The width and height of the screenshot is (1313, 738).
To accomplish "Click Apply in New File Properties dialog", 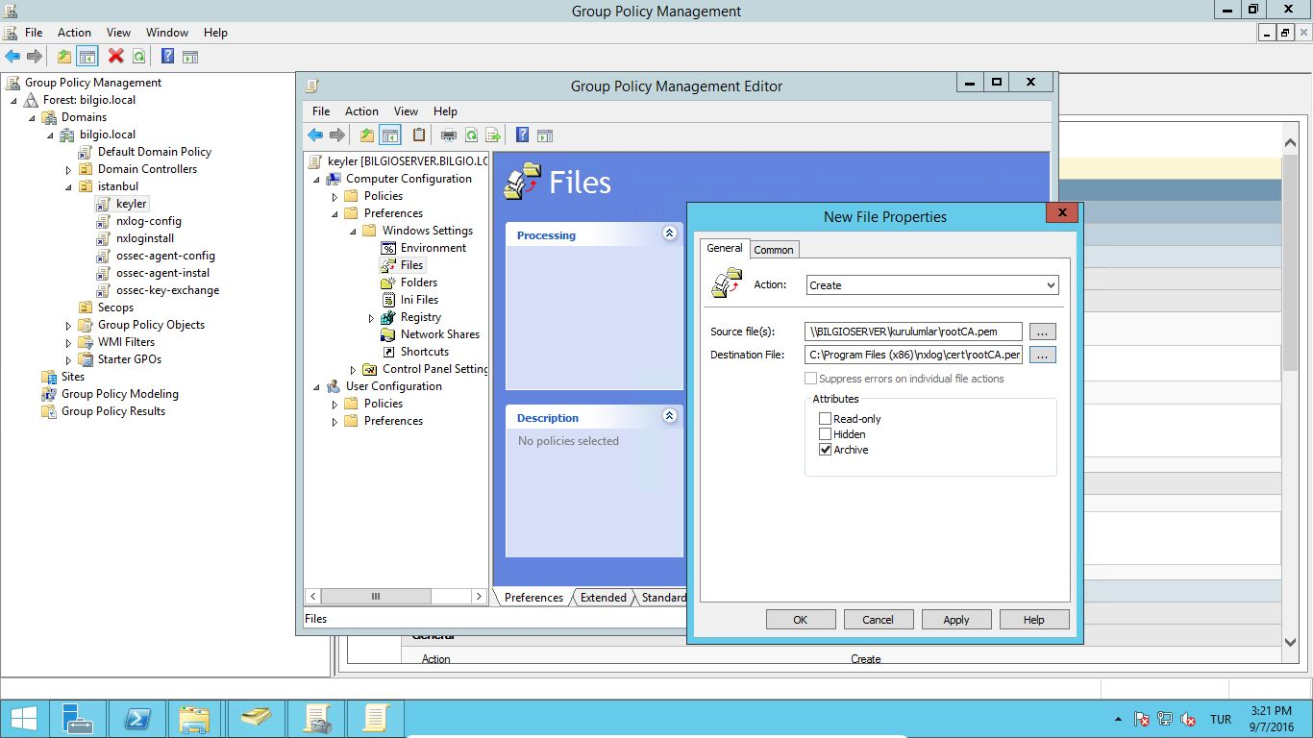I will (956, 620).
